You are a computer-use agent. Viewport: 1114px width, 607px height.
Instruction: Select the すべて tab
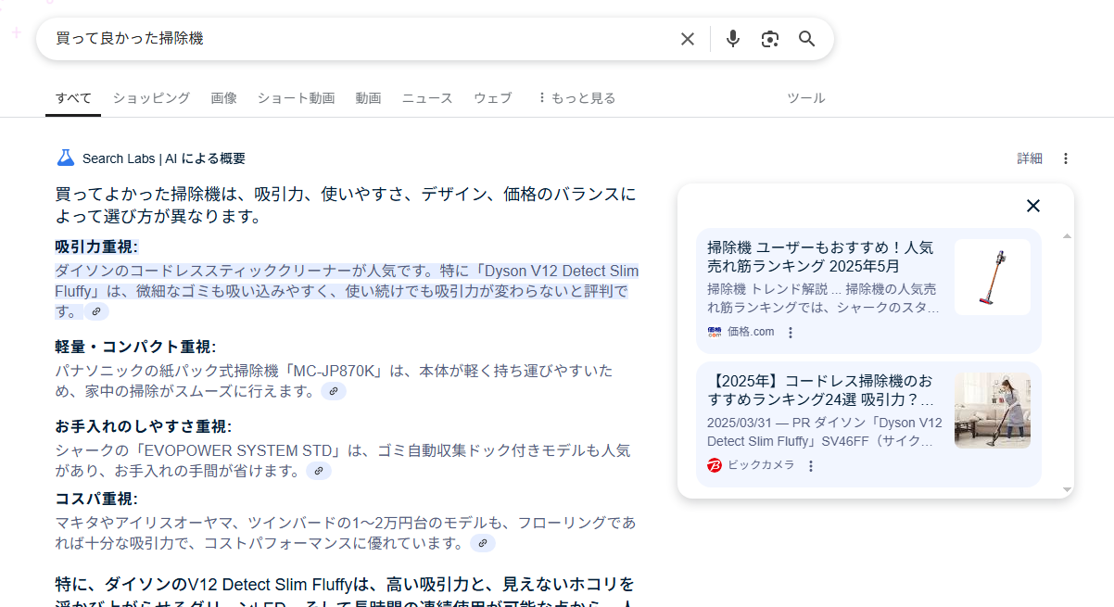(73, 98)
